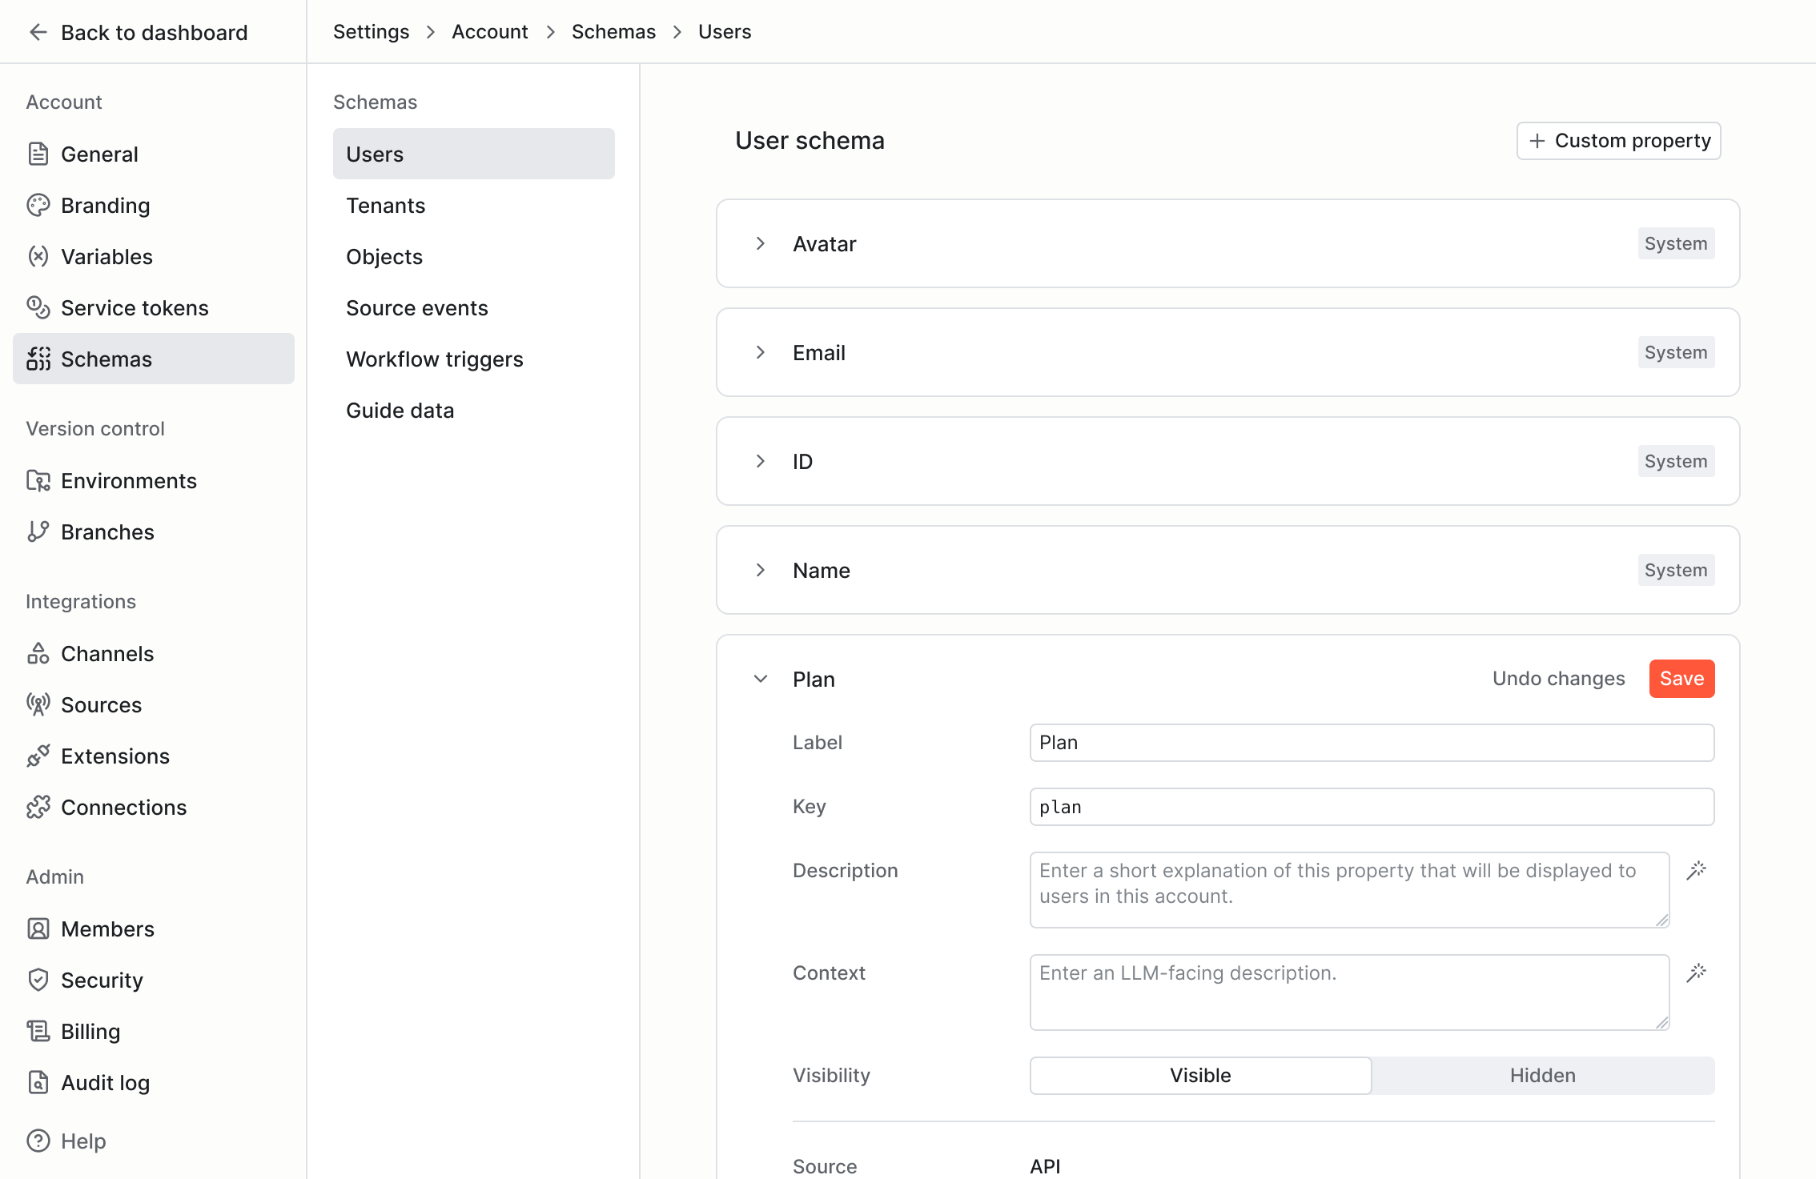Screen dimensions: 1816x1179
Task: Set visibility to Hidden
Action: 1542,1075
